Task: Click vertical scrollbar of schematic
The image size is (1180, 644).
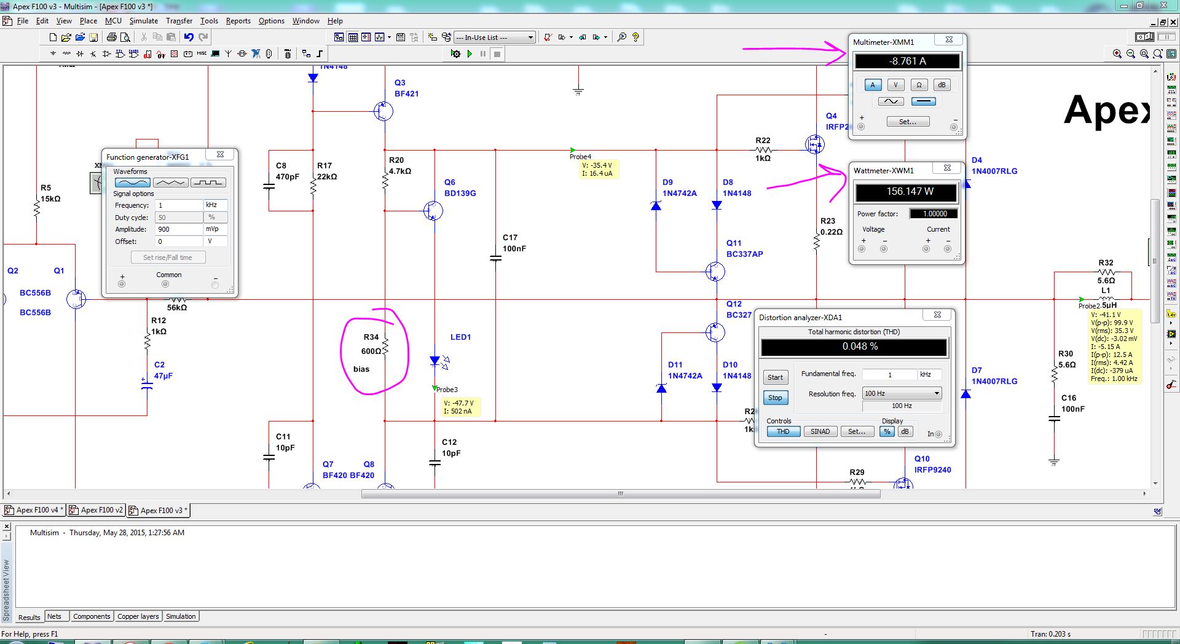Action: [1155, 261]
